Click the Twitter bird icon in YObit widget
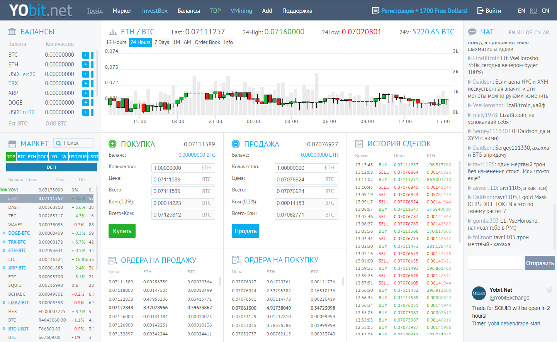557x342 pixels. 549,290
